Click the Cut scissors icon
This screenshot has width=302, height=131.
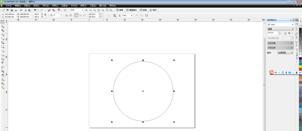click(x=21, y=10)
